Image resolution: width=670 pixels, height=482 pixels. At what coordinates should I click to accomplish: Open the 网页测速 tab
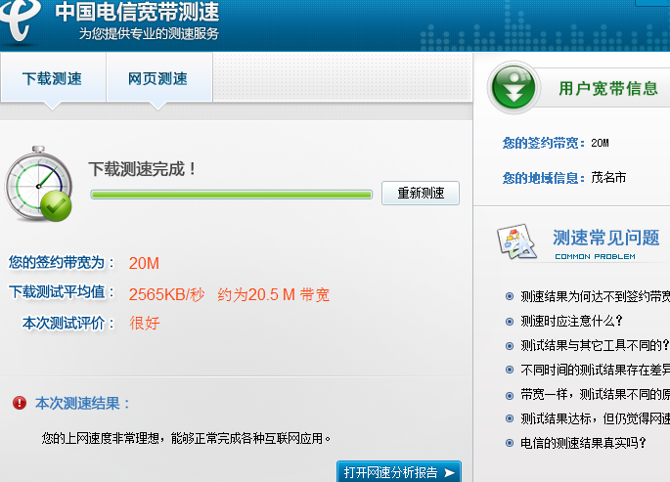point(157,79)
